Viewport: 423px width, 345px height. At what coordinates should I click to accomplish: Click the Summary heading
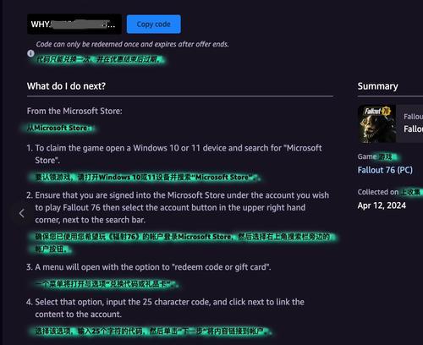coord(377,86)
